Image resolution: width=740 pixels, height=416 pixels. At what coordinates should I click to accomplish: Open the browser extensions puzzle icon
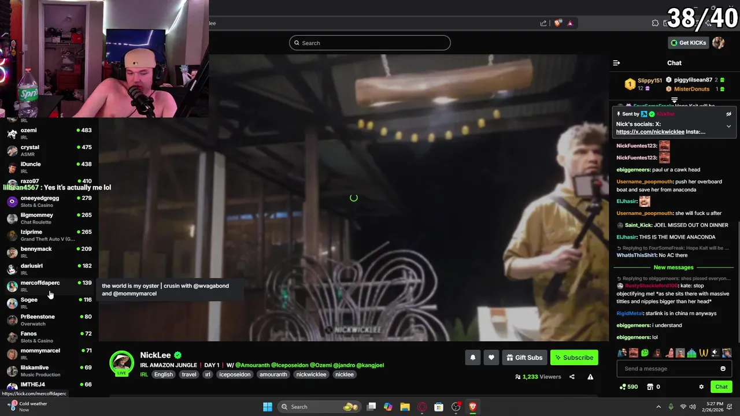(x=655, y=23)
